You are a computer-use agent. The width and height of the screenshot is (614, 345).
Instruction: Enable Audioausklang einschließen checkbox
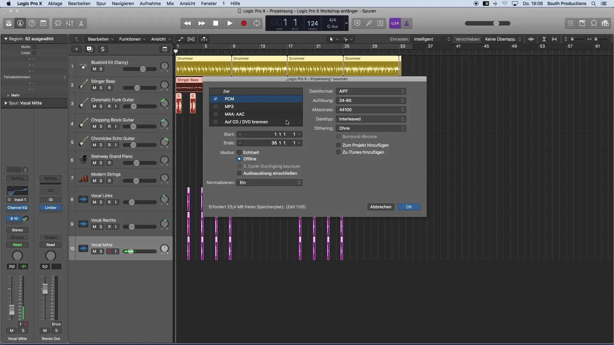239,173
